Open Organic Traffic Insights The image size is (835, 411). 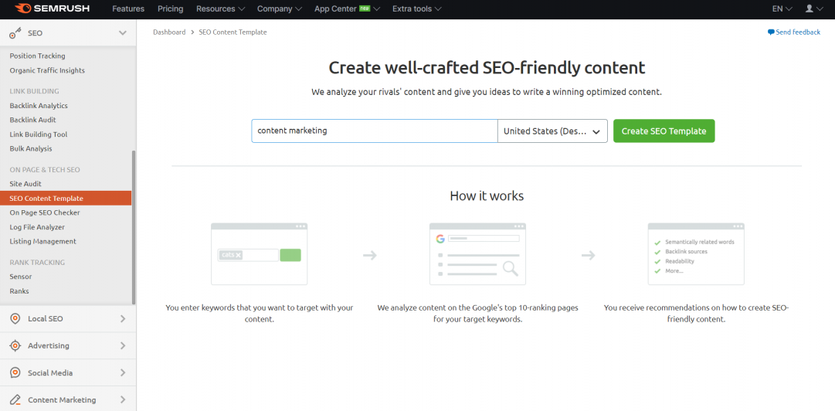coord(47,70)
